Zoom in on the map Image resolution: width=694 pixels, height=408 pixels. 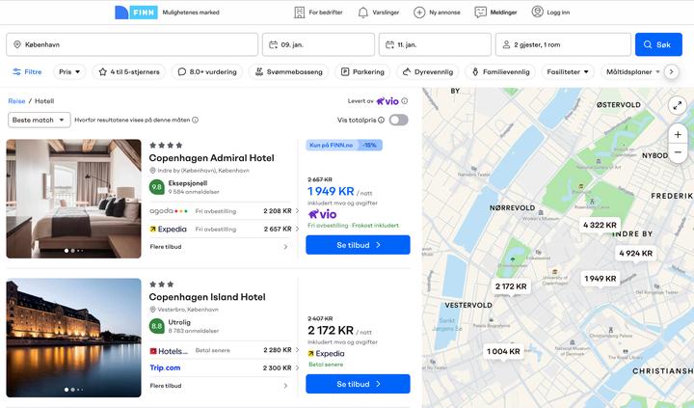678,135
